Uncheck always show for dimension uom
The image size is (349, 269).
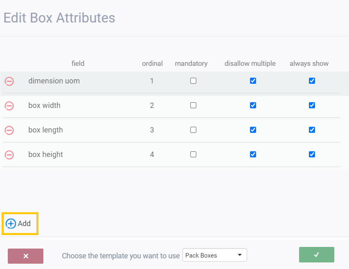click(312, 81)
